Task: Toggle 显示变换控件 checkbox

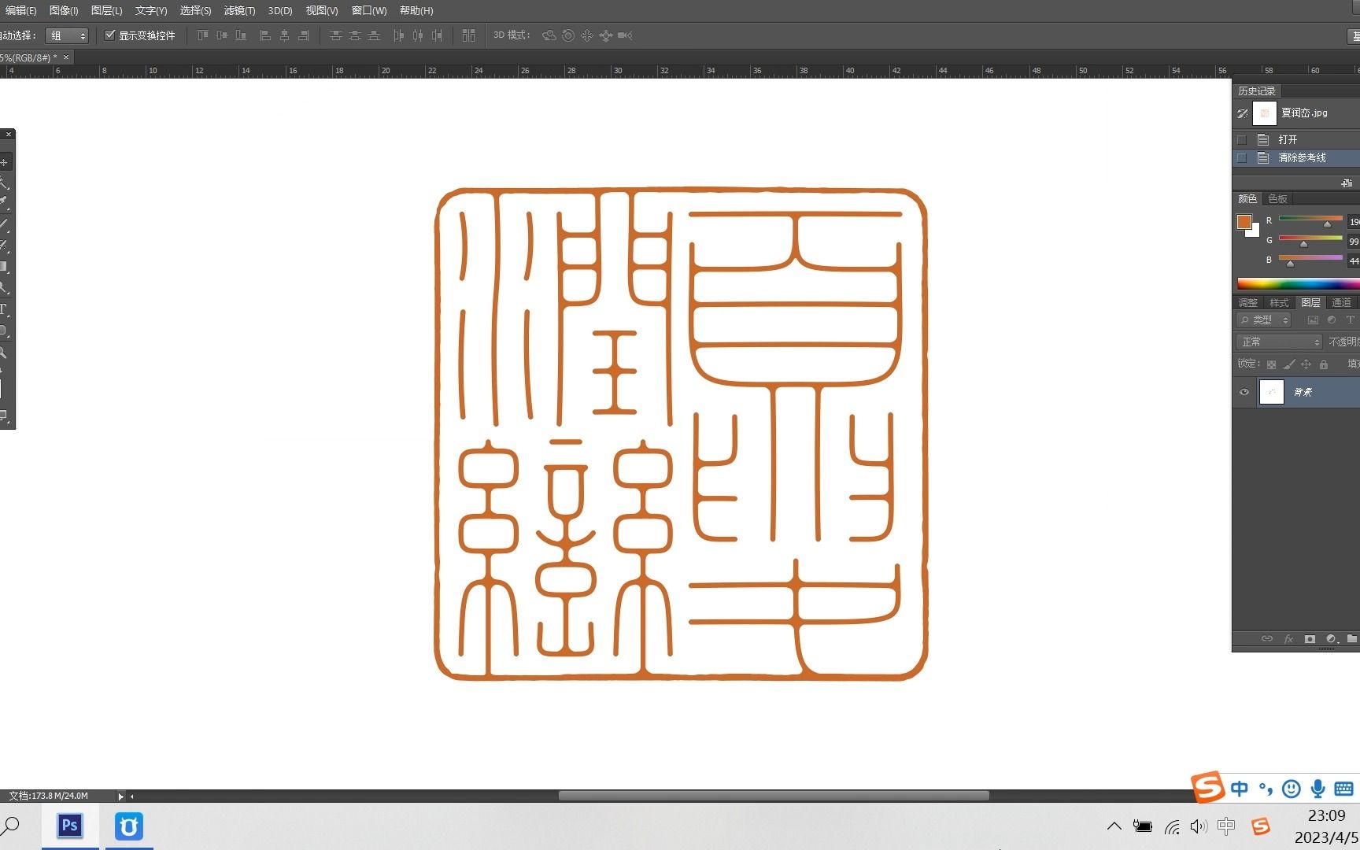Action: point(110,35)
